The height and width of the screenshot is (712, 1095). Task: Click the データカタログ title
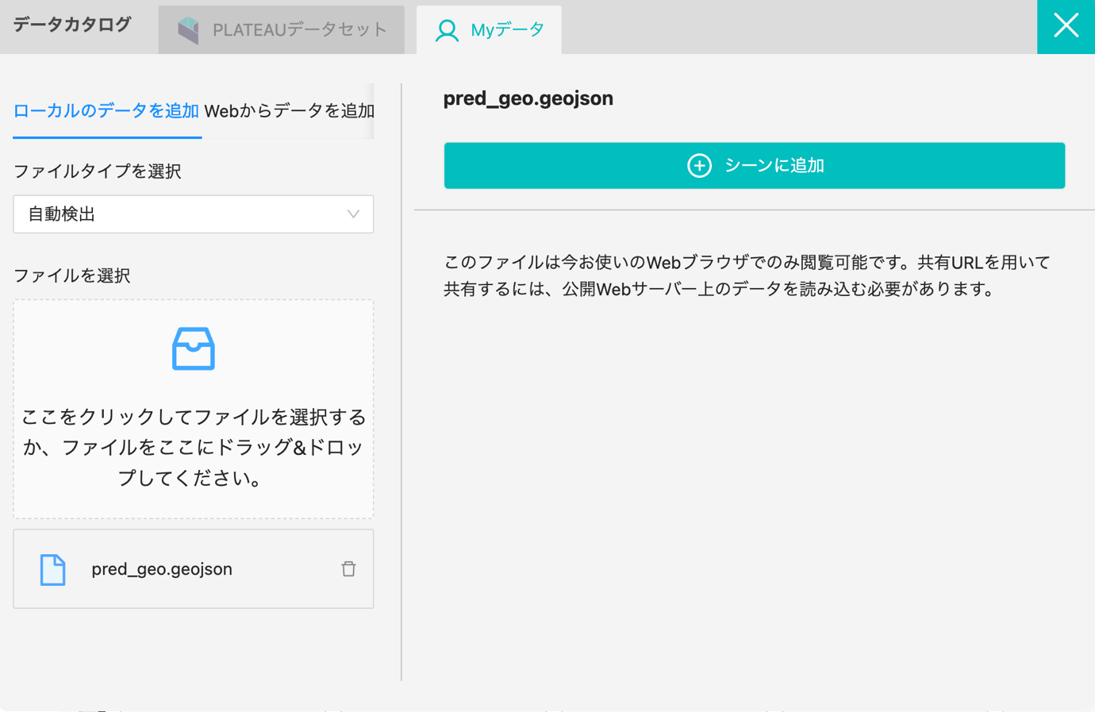click(x=72, y=25)
